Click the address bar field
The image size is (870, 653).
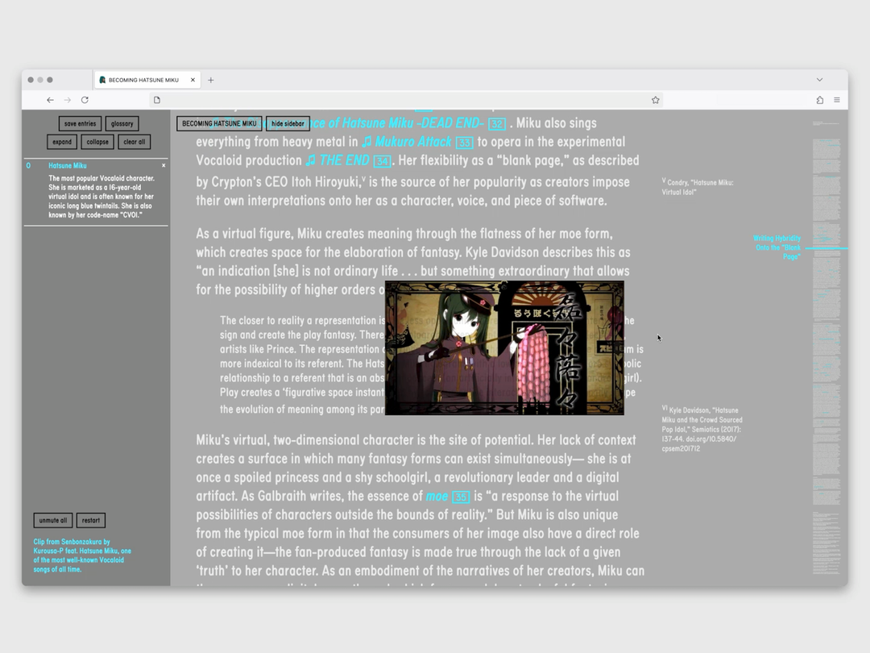(405, 100)
